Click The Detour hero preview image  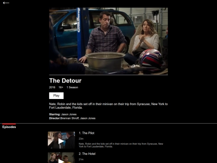click(108, 41)
